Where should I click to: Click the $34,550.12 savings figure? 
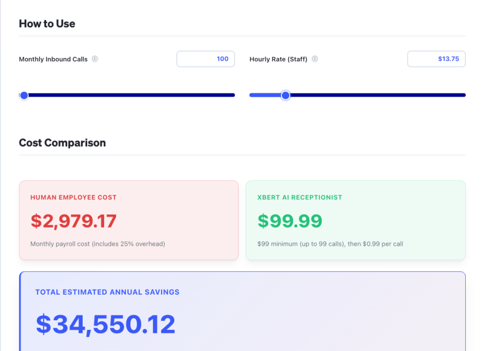(105, 322)
